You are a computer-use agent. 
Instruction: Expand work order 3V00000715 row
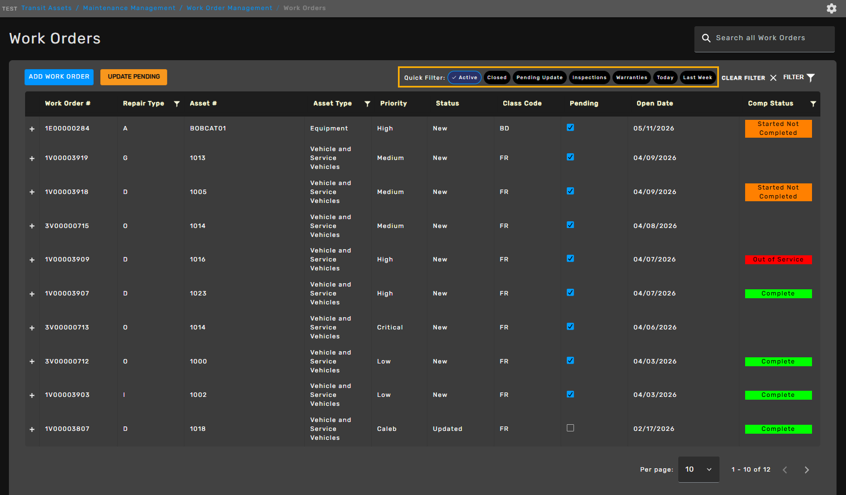(x=32, y=226)
